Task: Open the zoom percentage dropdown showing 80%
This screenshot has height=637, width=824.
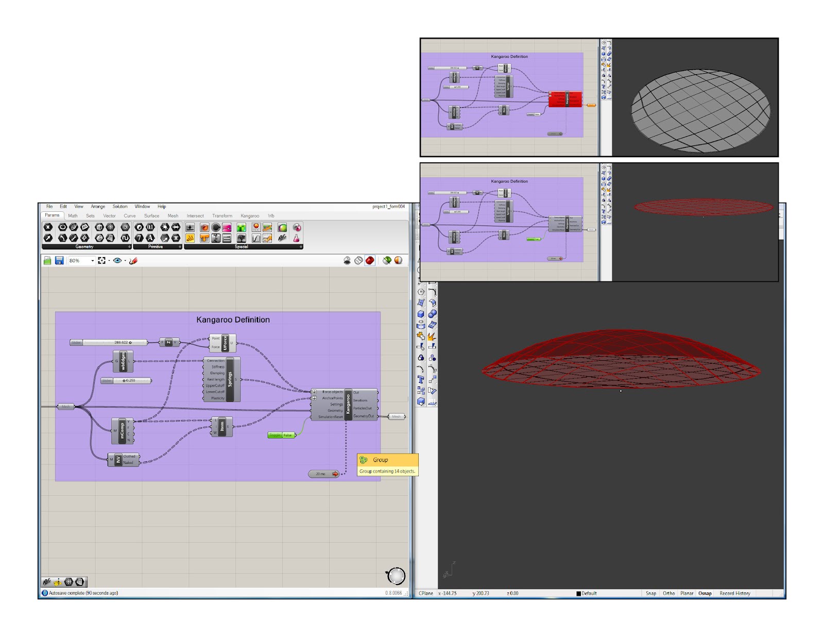Action: [92, 261]
